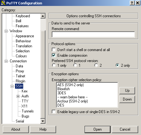Open the Appearance settings
The width and height of the screenshot is (141, 135).
point(25,36)
